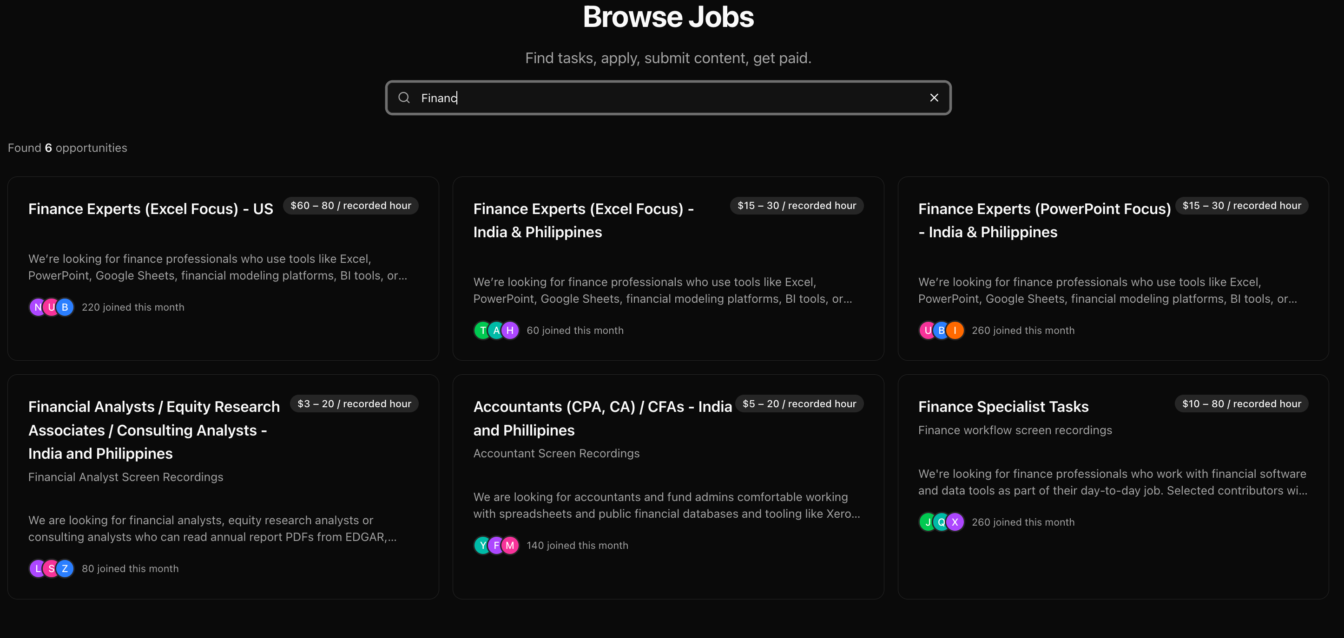Click the $15 – 30 badge on PowerPoint Focus card
This screenshot has width=1344, height=638.
pyautogui.click(x=1242, y=205)
